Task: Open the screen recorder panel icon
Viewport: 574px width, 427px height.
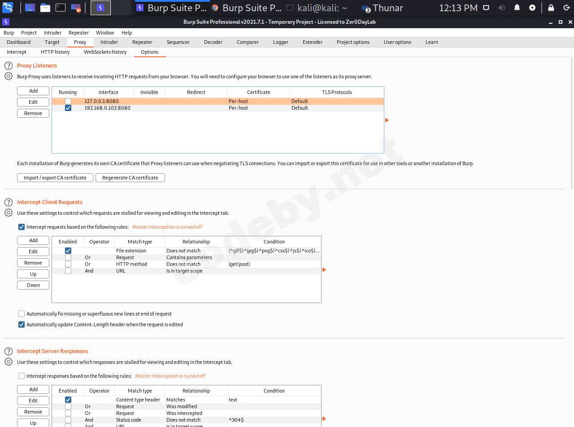Action: point(76,8)
